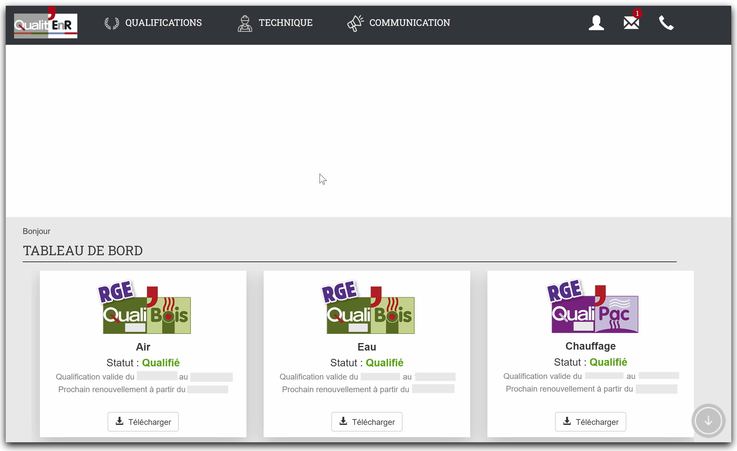Click the RGE QualiPac logo on Chauffage card
This screenshot has height=451, width=737.
click(592, 306)
